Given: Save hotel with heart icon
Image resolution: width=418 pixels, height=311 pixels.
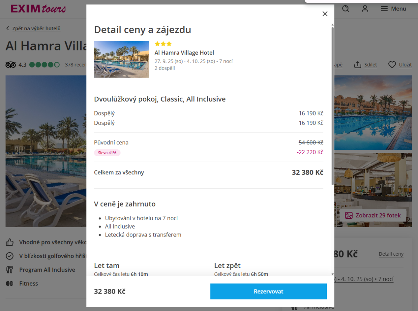Looking at the screenshot, I should tap(392, 65).
